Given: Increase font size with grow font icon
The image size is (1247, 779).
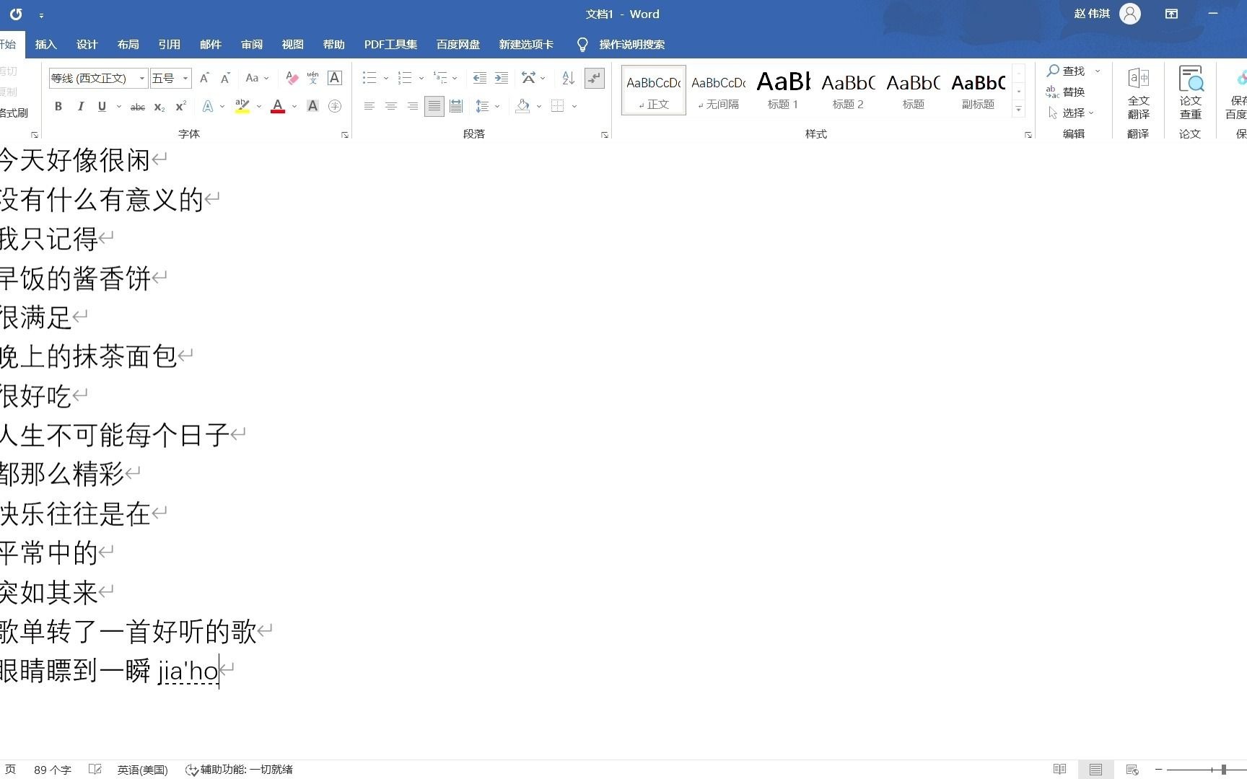Looking at the screenshot, I should click(x=204, y=78).
